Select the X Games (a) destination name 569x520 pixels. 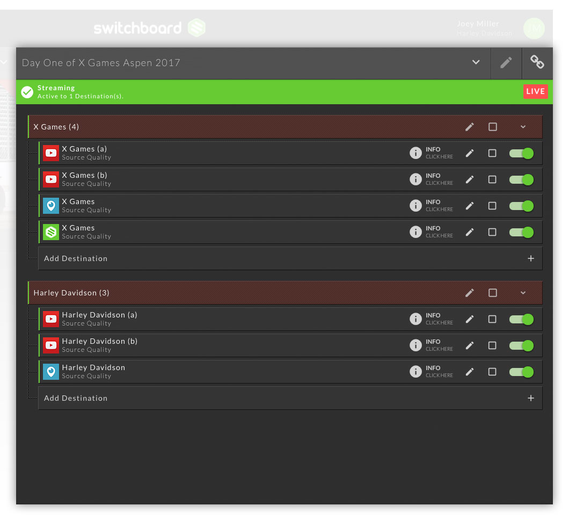click(84, 149)
